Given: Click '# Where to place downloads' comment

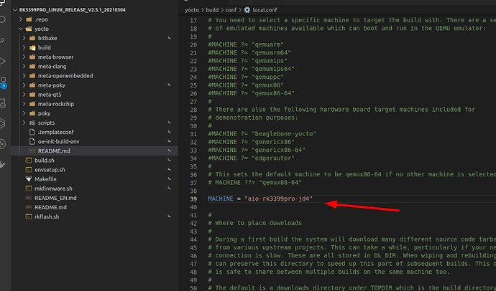Looking at the screenshot, I should pyautogui.click(x=254, y=223).
